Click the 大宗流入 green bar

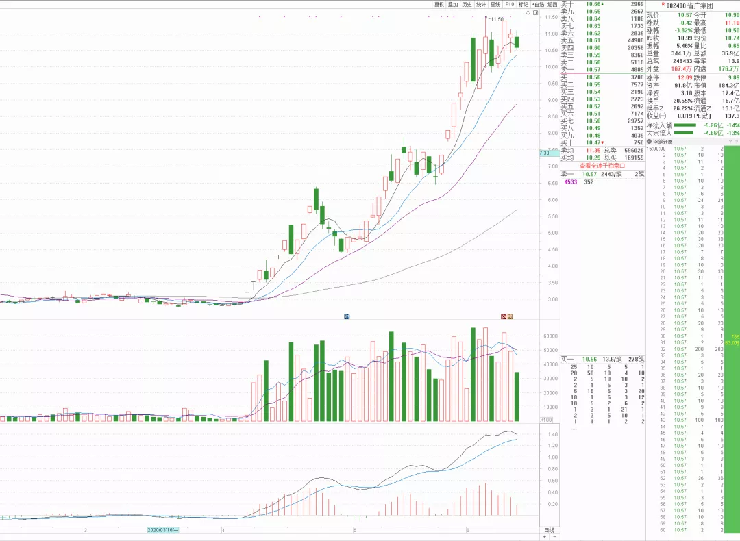click(684, 133)
